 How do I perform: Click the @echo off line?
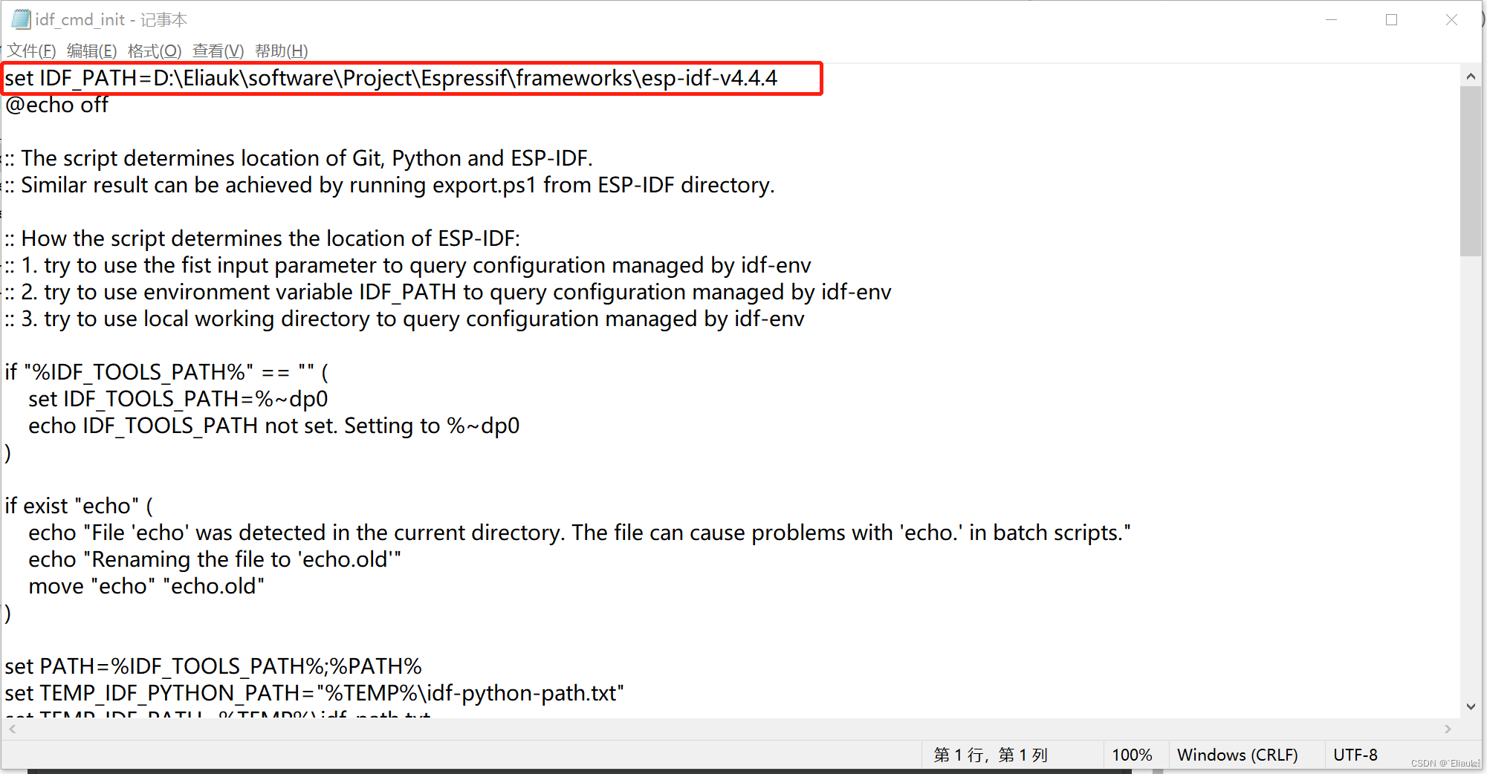(56, 105)
